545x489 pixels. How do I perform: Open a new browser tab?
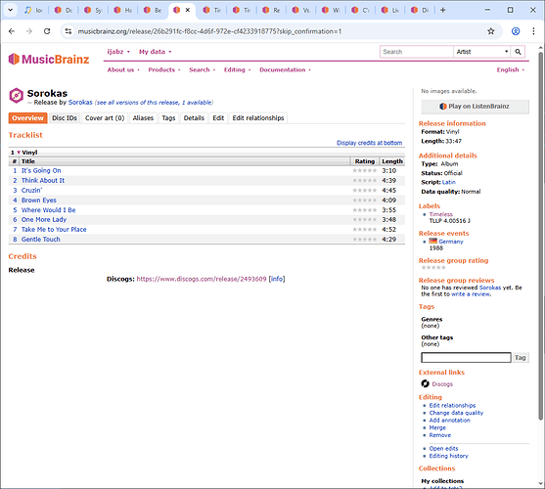coord(443,10)
